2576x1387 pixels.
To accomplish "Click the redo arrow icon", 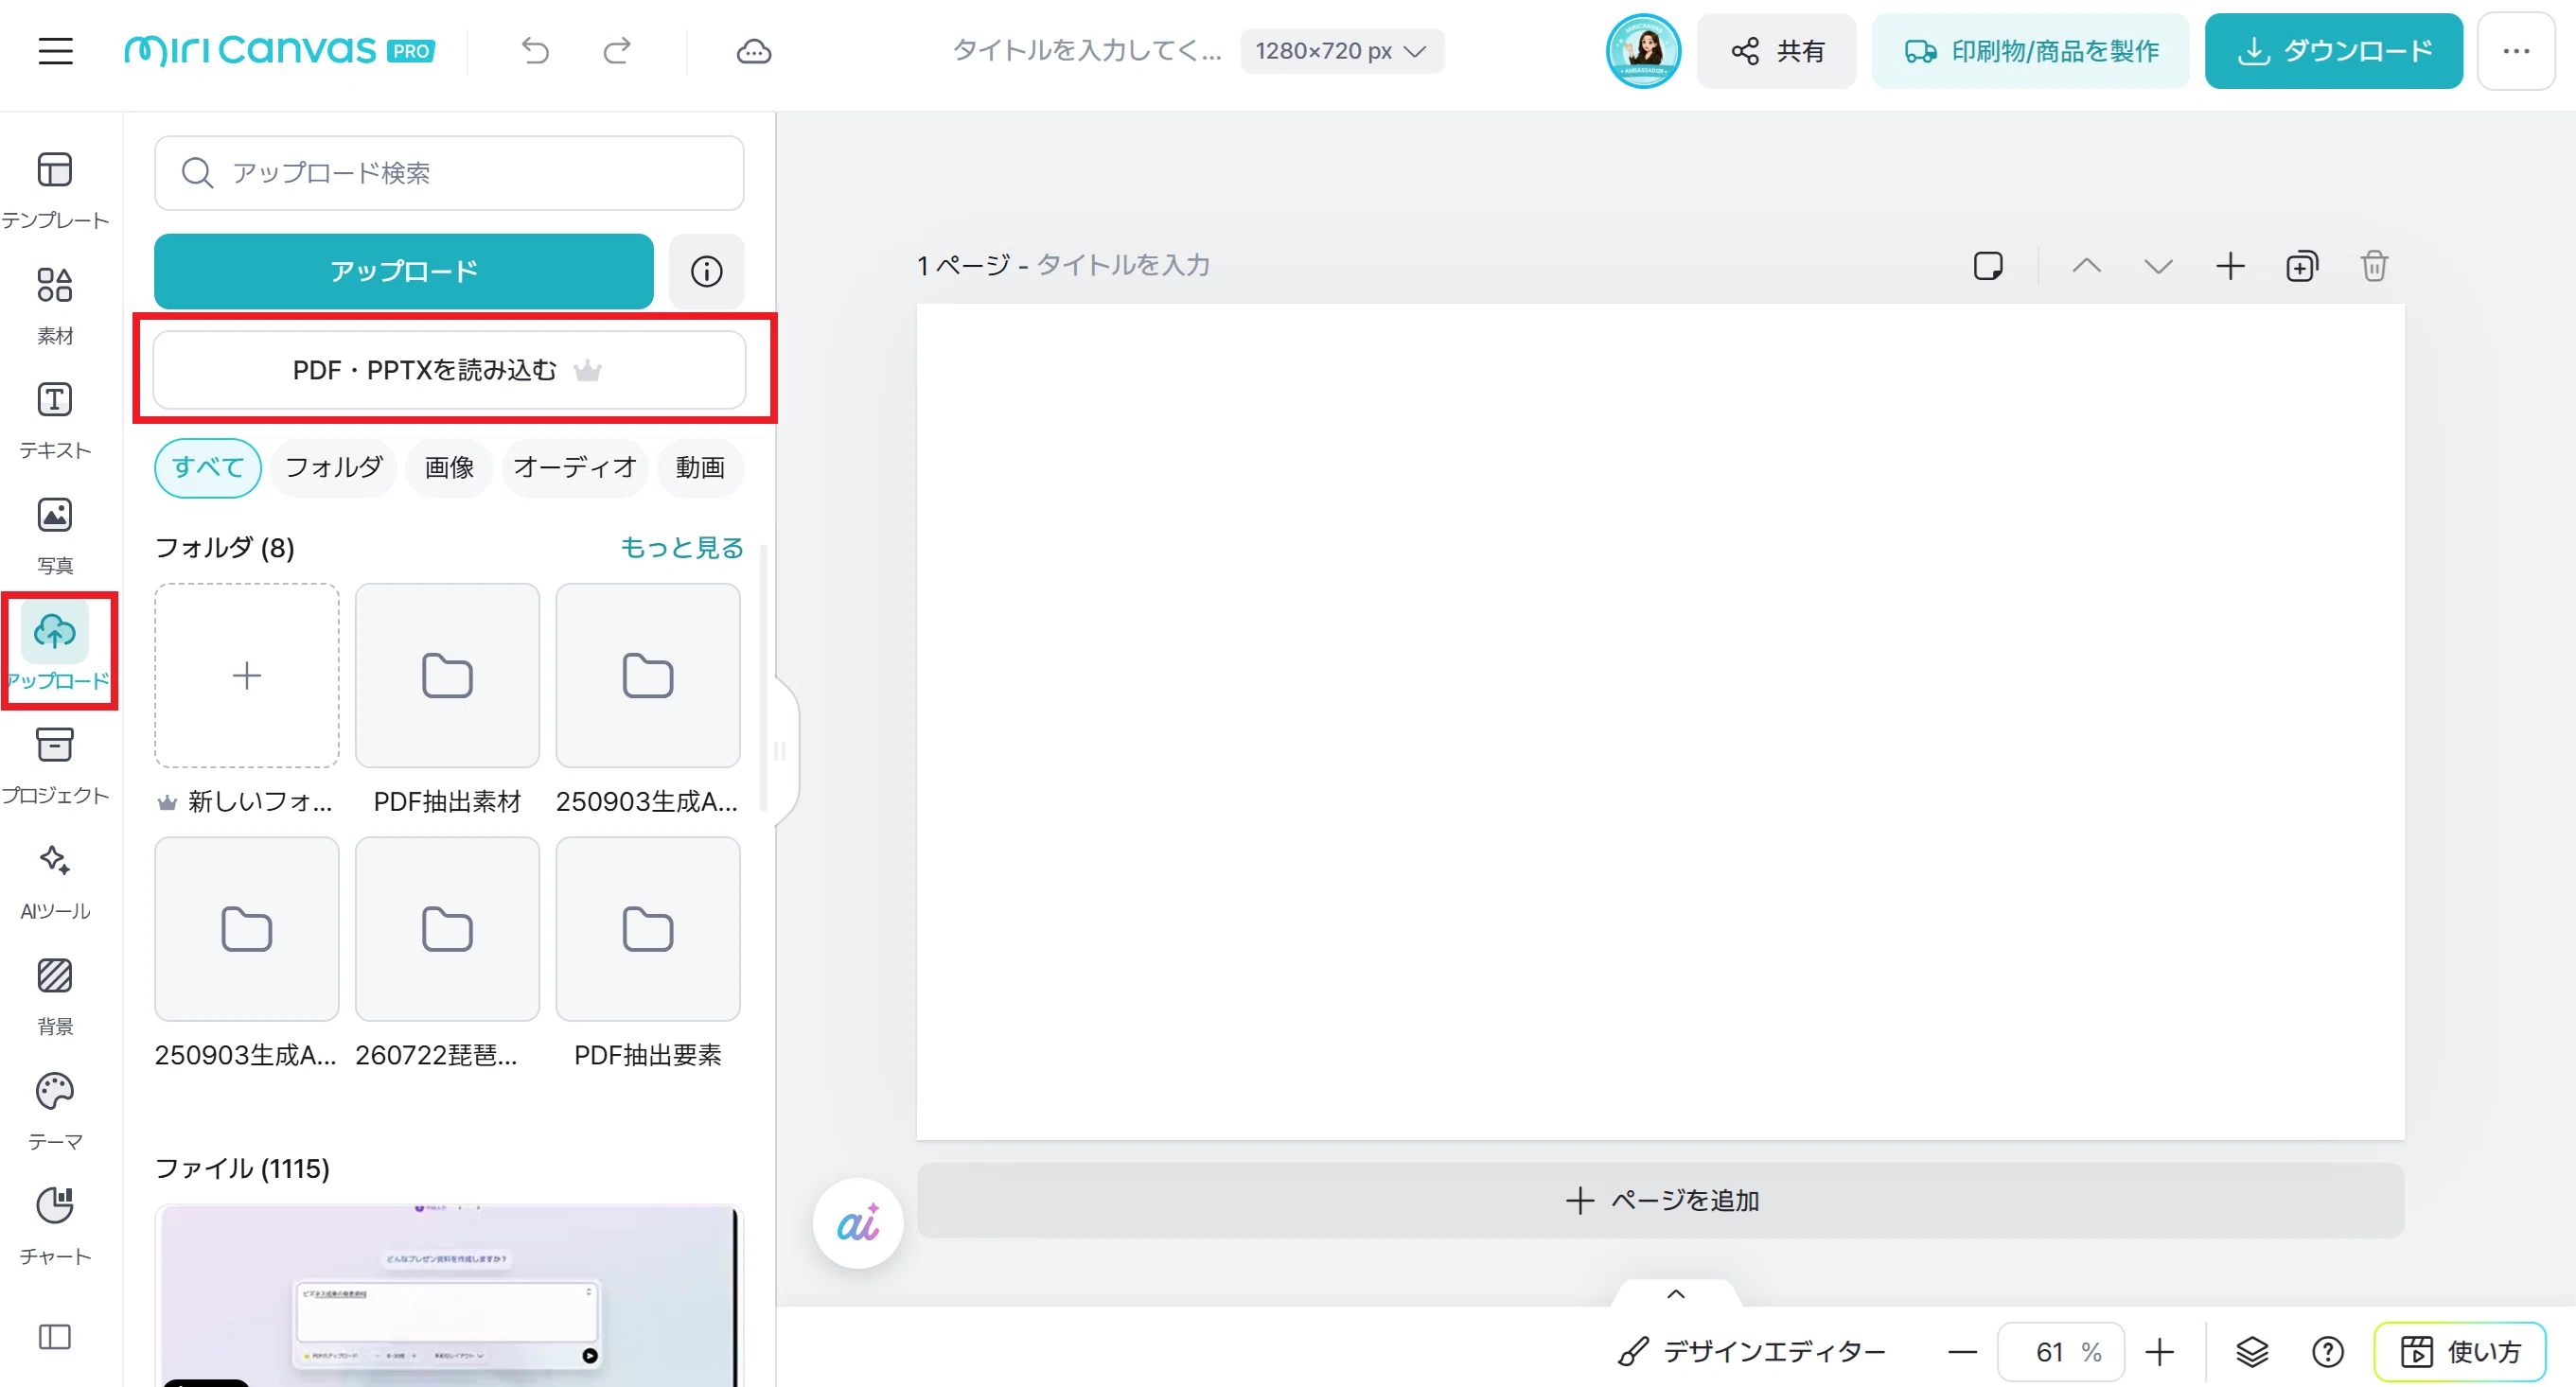I will coord(617,51).
